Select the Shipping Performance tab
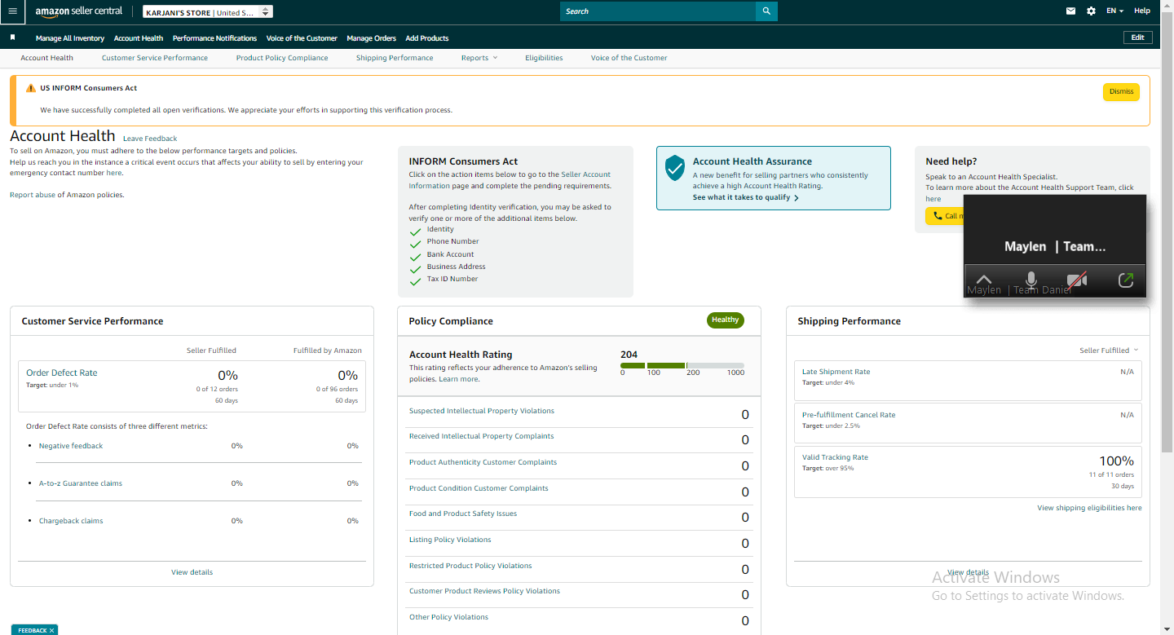Viewport: 1174px width, 635px height. 395,58
